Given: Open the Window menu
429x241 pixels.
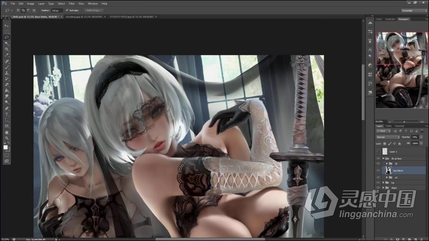Looking at the screenshot, I should coord(93,4).
